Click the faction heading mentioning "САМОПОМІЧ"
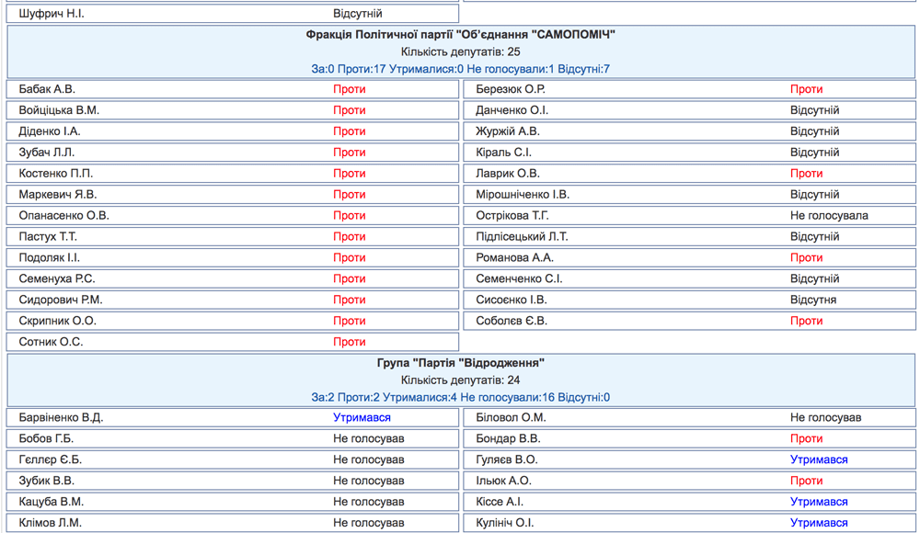 461,35
